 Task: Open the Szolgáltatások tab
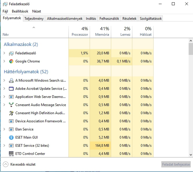point(150,18)
